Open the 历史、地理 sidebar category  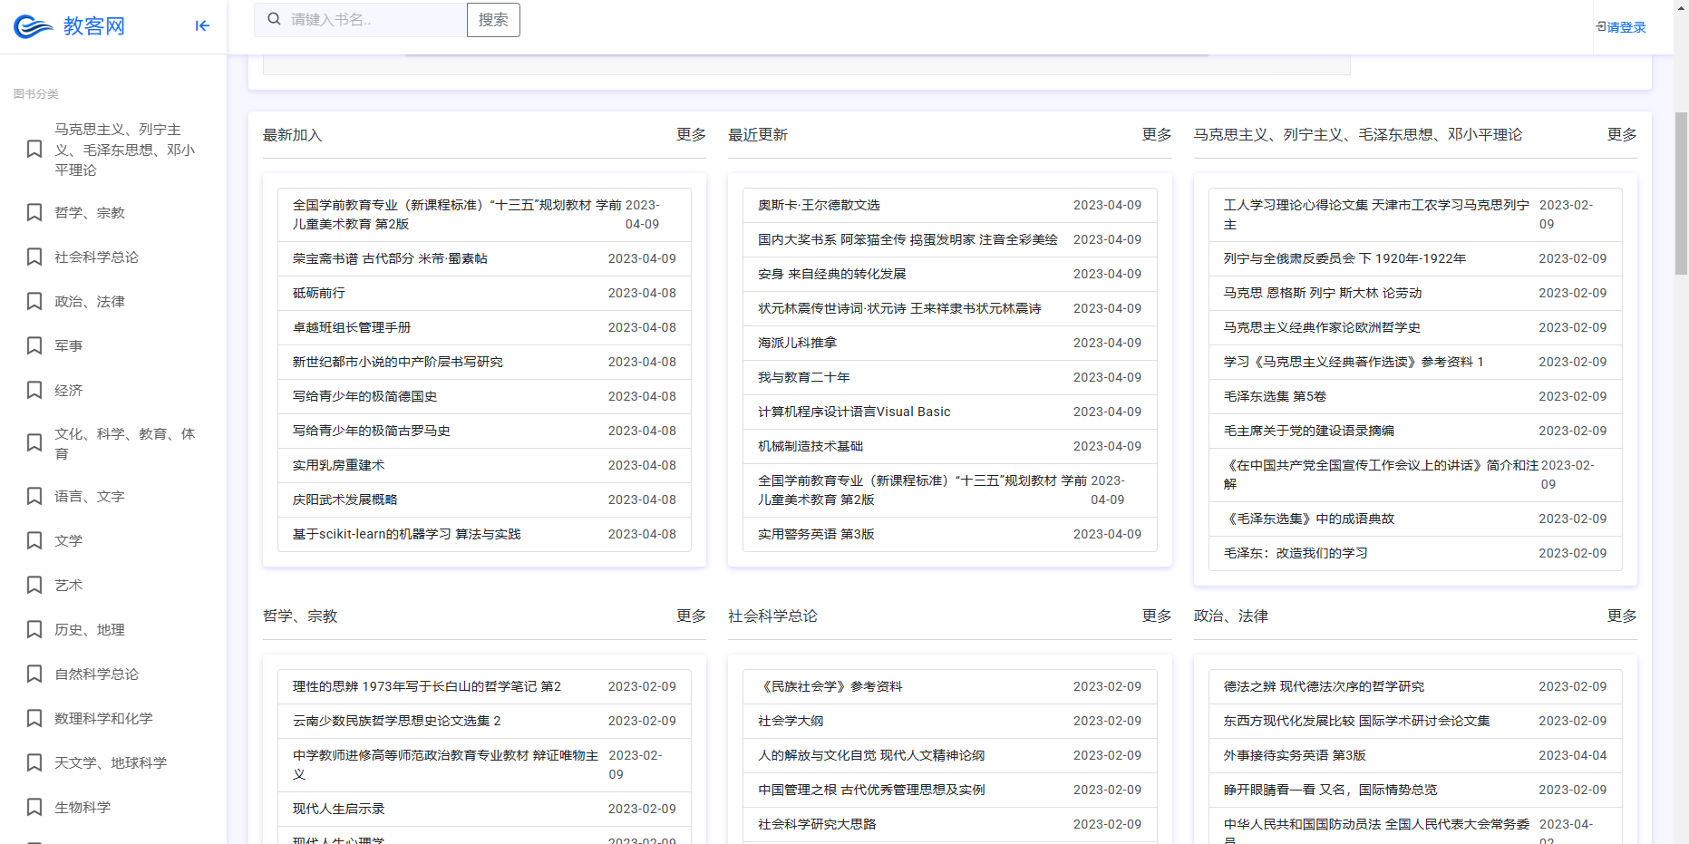[90, 629]
